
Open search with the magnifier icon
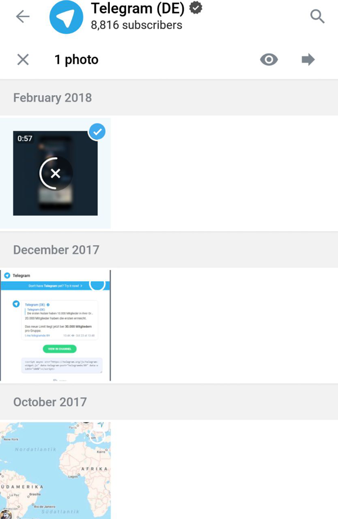coord(317,16)
